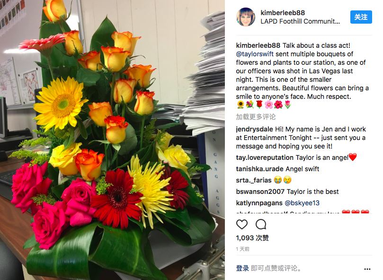Open tay.lovereputation's profile
This screenshot has width=383, height=280.
point(265,157)
